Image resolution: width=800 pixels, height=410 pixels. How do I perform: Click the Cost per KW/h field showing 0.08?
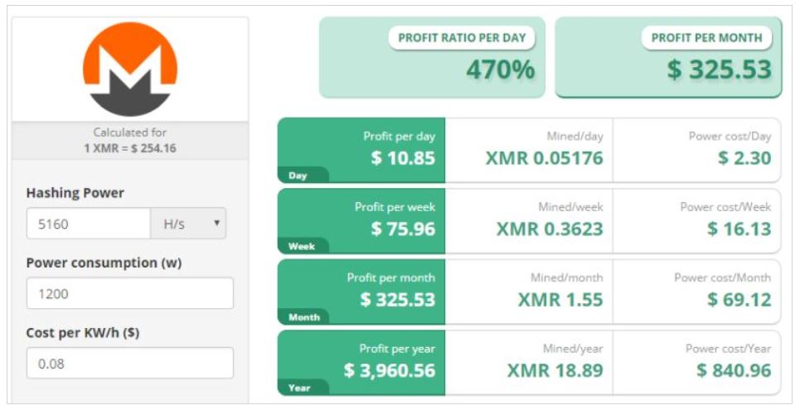pyautogui.click(x=130, y=363)
